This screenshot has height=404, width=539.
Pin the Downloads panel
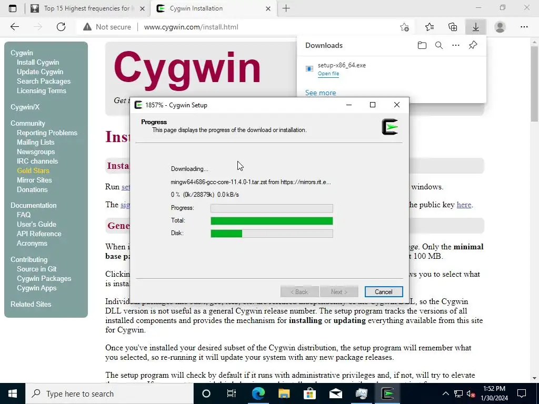point(473,45)
